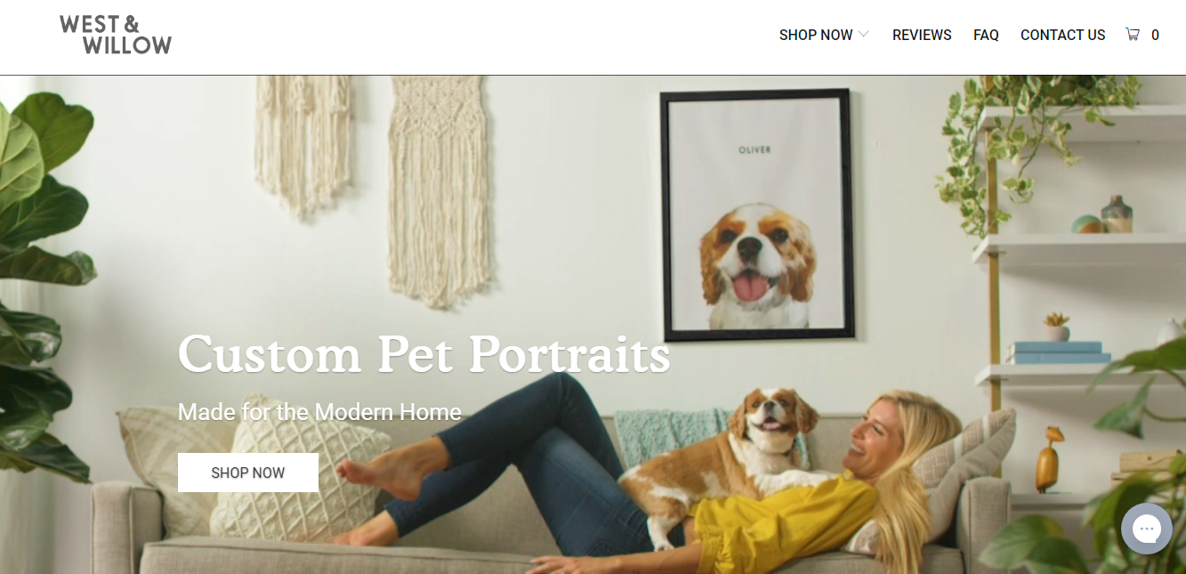Click the wooden bird figurine on shelf
The image size is (1186, 574).
click(1052, 459)
